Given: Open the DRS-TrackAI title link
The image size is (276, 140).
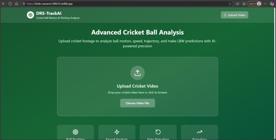Looking at the screenshot, I should (x=49, y=13).
